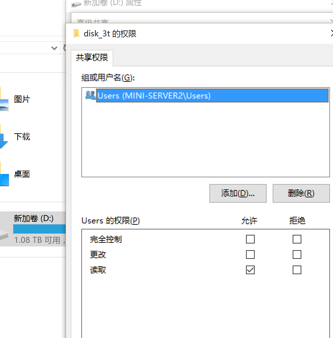This screenshot has height=338, width=333.
Task: Uncheck 允许 for 读取 permission
Action: [250, 270]
